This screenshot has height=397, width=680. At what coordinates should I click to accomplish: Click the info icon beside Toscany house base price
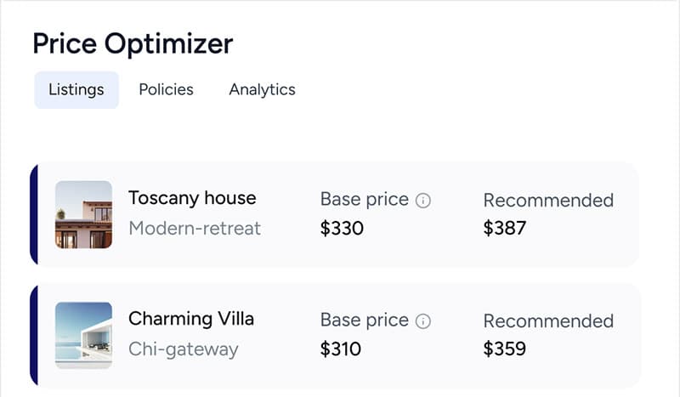(x=423, y=201)
